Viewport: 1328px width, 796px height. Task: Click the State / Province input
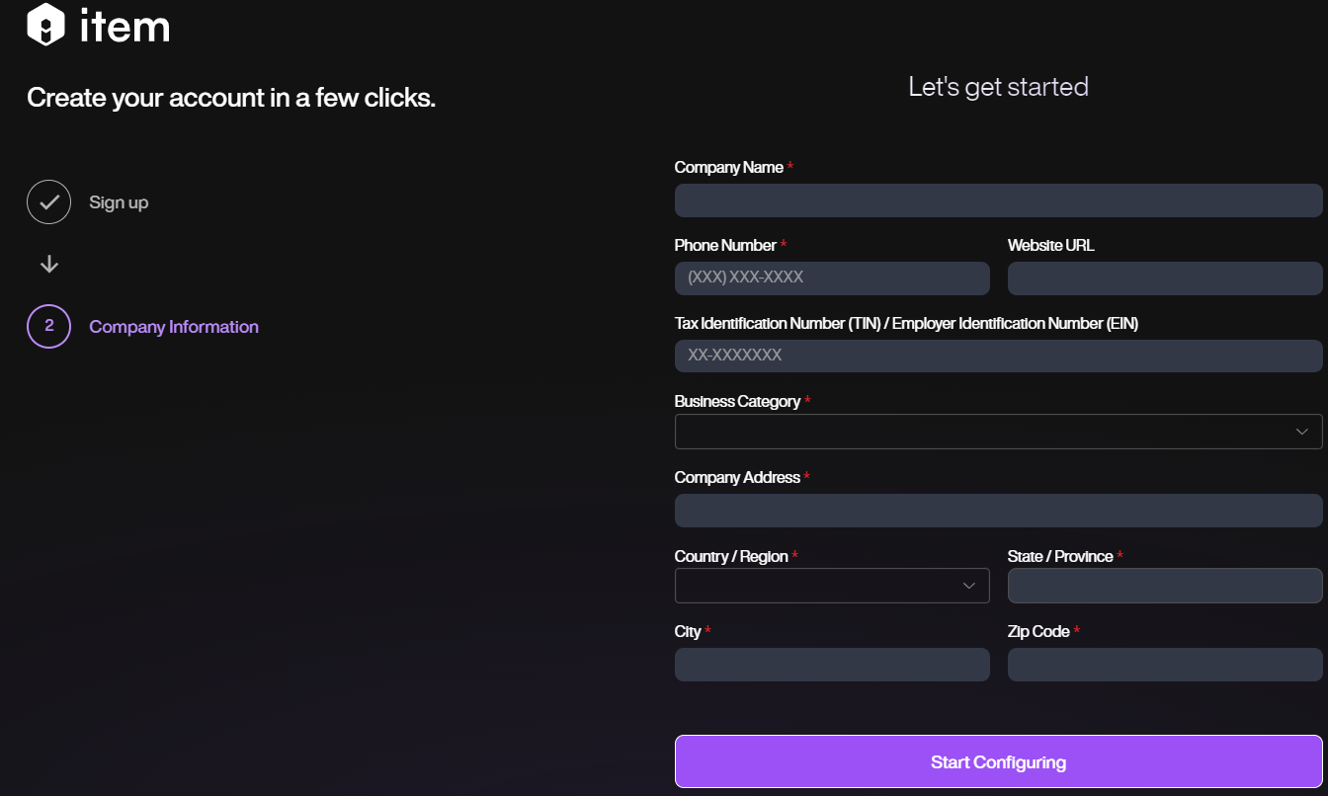tap(1164, 586)
